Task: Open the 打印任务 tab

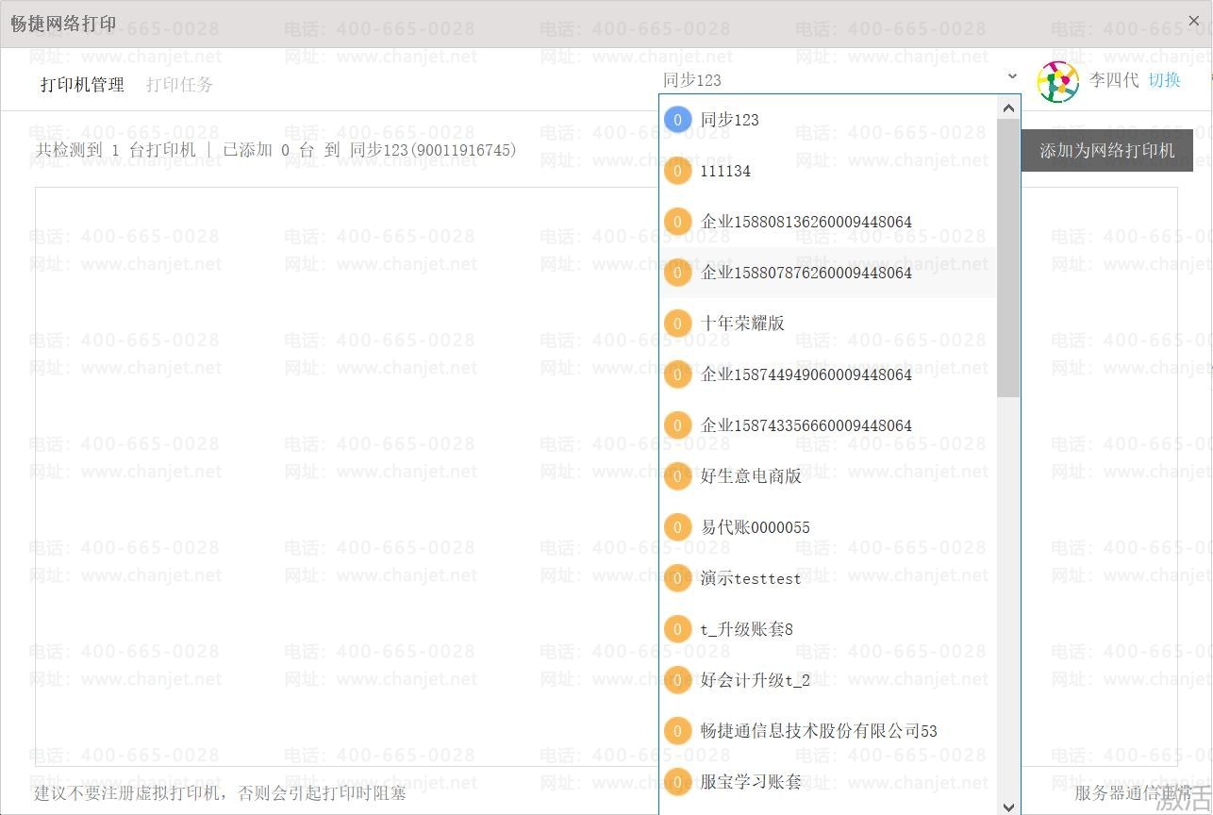Action: click(x=179, y=85)
